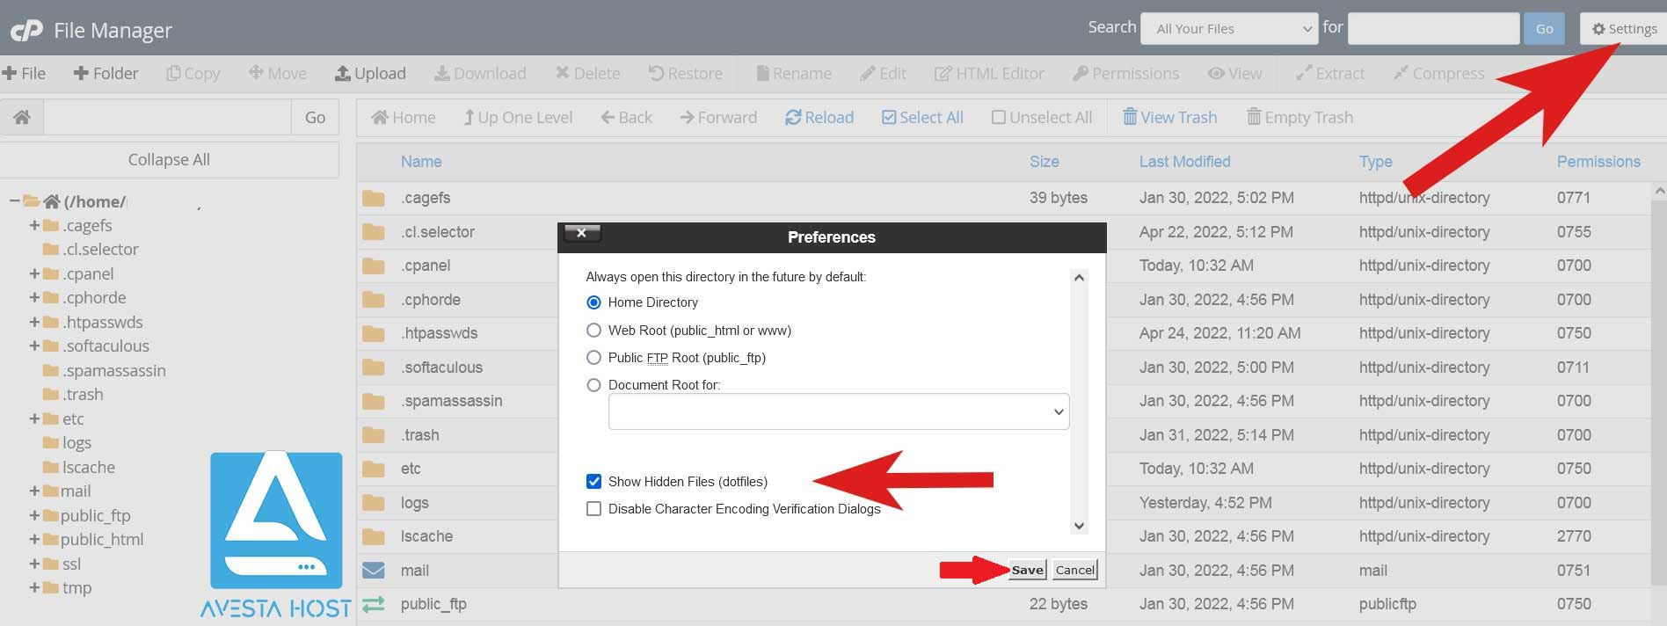
Task: Cancel the Preferences dialog
Action: tap(1074, 571)
